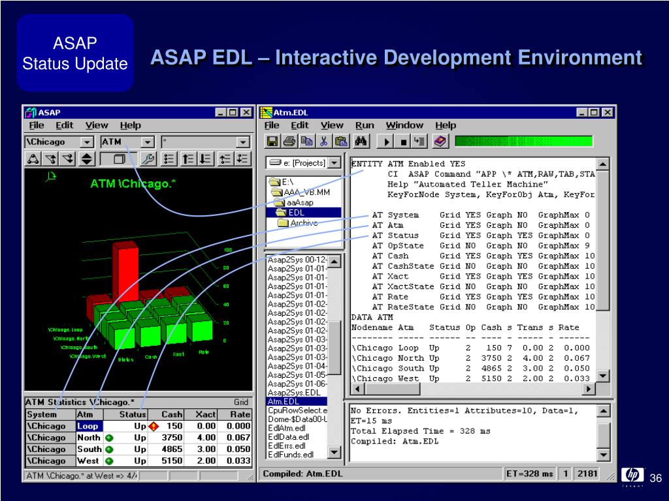This screenshot has height=501, width=669.
Task: Stop execution with the square stop button
Action: point(403,142)
